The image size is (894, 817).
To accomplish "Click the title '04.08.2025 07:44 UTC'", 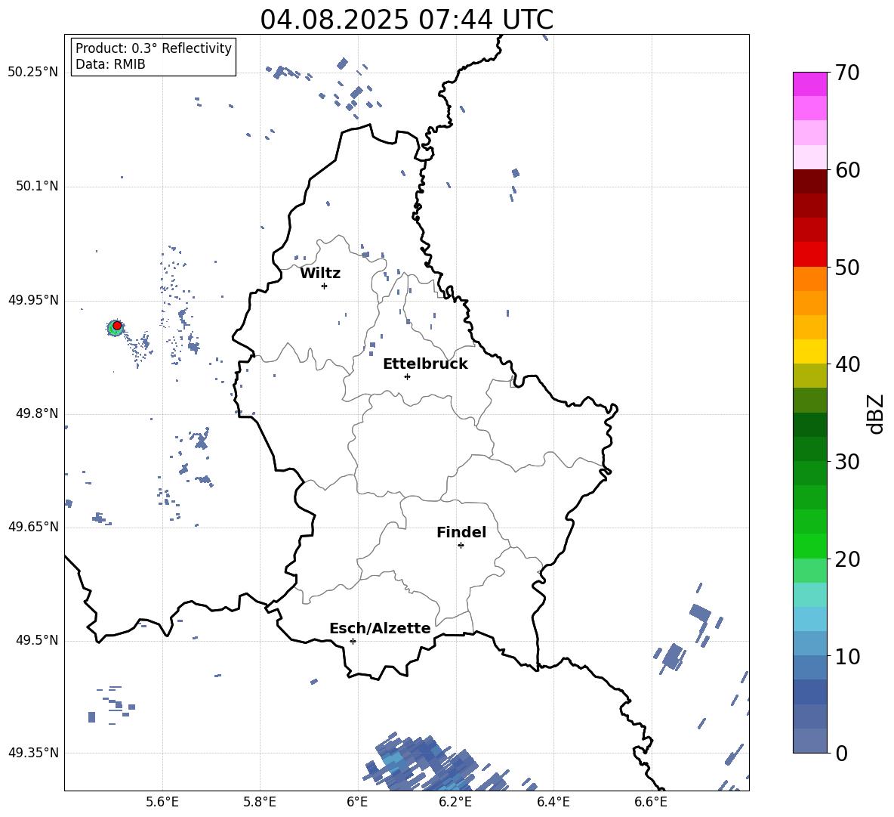I will tap(406, 20).
